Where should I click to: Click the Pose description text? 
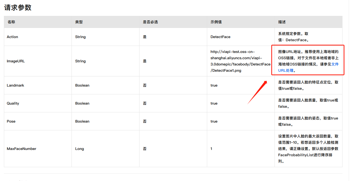pyautogui.click(x=308, y=121)
